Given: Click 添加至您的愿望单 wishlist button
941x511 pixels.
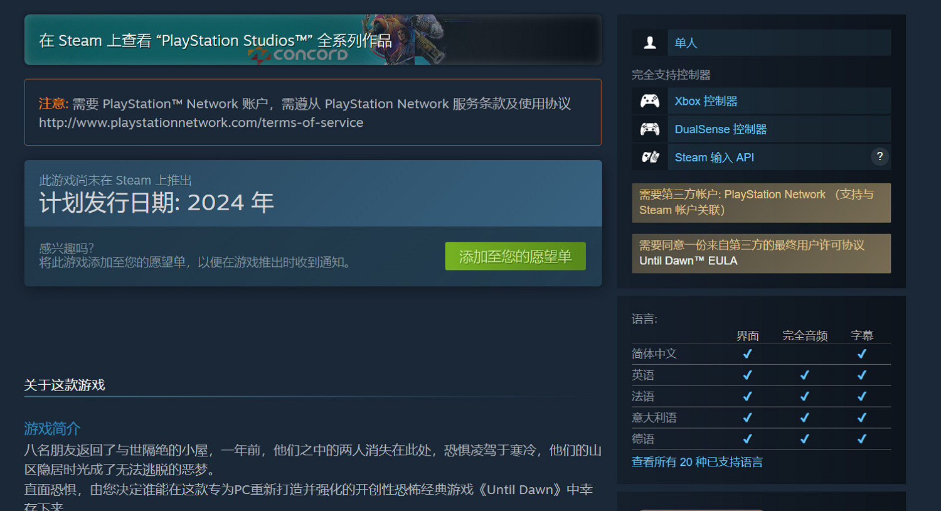Looking at the screenshot, I should point(515,256).
